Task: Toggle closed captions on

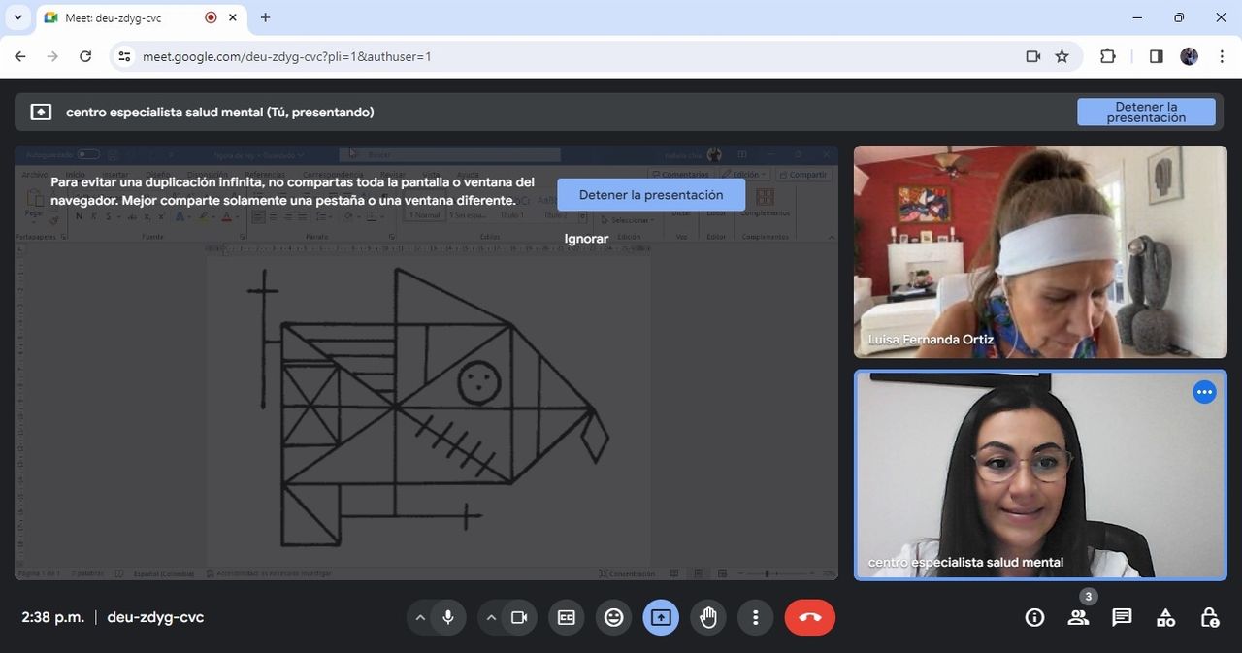Action: 566,617
